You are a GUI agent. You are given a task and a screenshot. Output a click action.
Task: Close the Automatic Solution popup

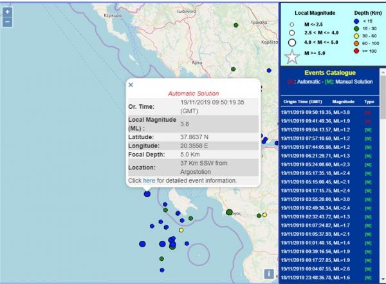pyautogui.click(x=131, y=84)
